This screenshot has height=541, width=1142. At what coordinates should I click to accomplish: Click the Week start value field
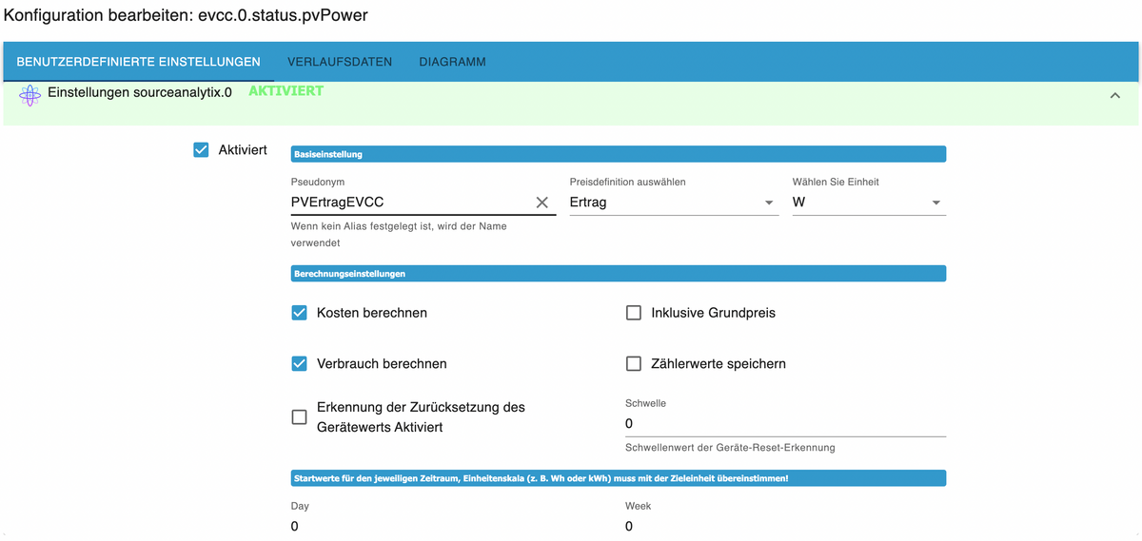[x=785, y=526]
